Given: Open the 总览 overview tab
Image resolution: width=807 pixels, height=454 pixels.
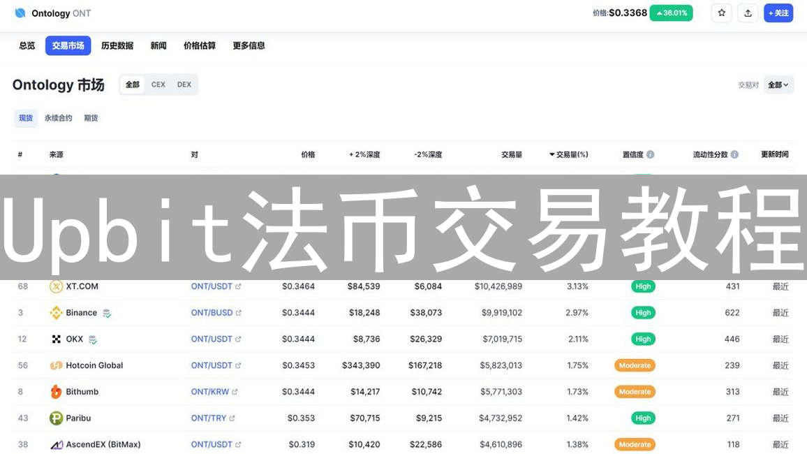Looking at the screenshot, I should tap(27, 45).
